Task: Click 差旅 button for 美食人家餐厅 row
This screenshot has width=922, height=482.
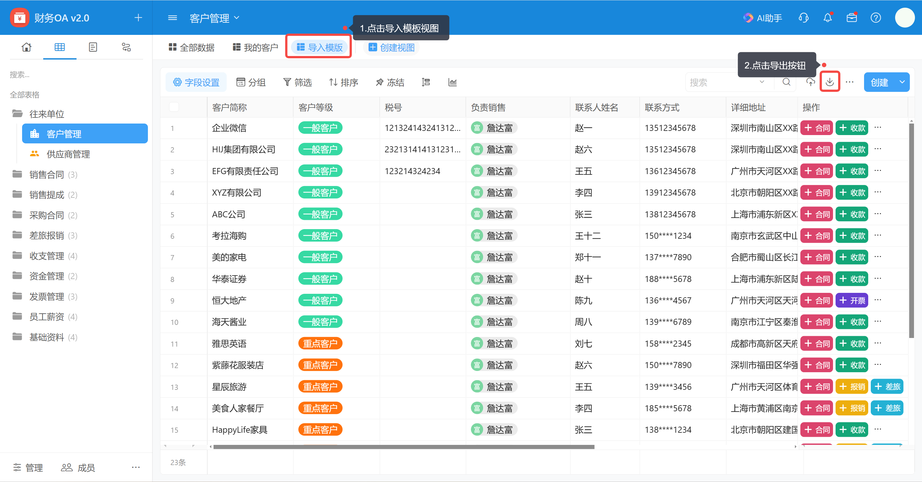Action: (887, 408)
